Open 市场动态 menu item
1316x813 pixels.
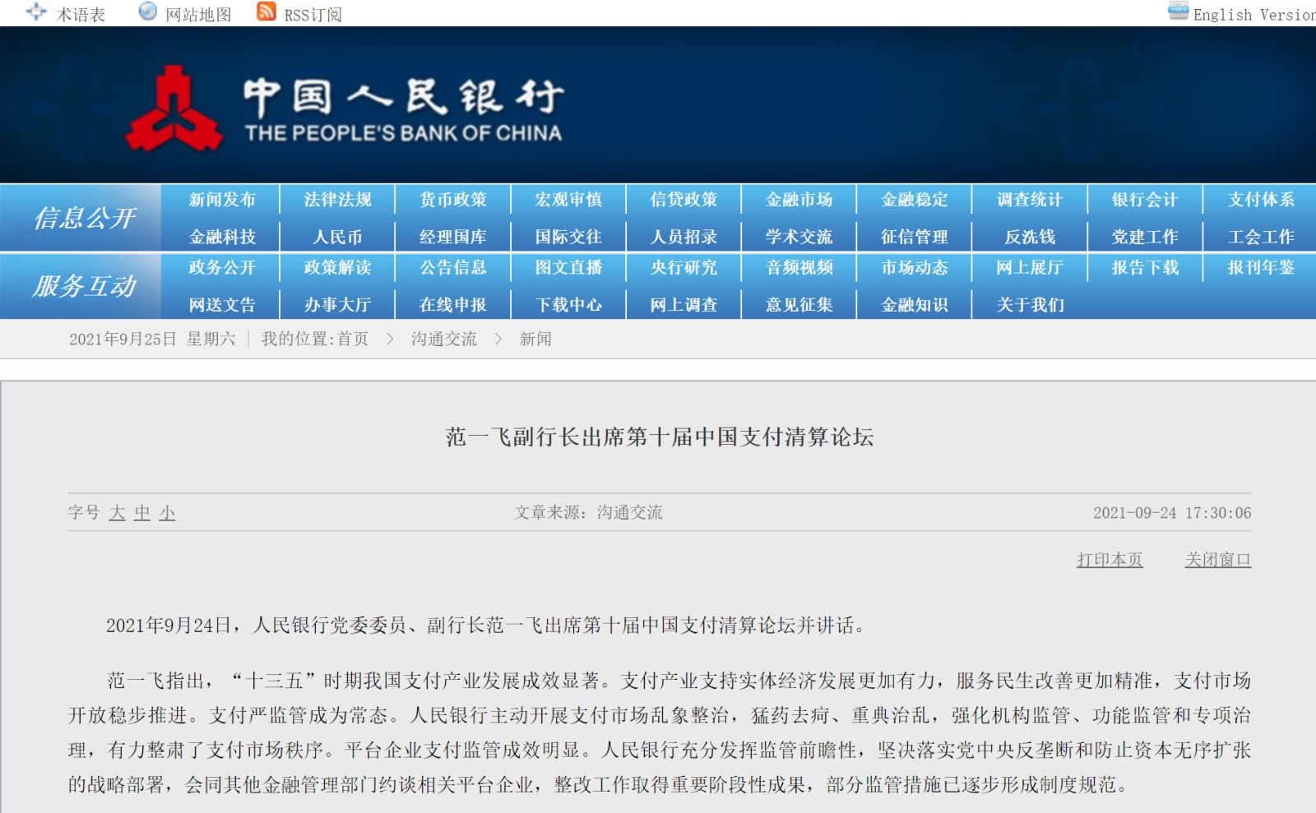[x=915, y=268]
